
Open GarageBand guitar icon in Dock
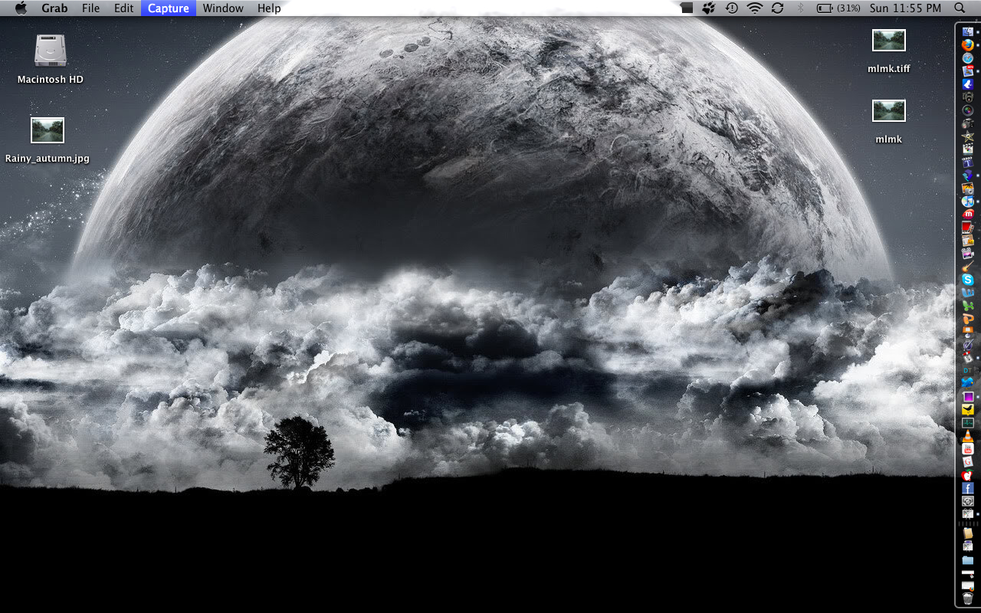[968, 267]
